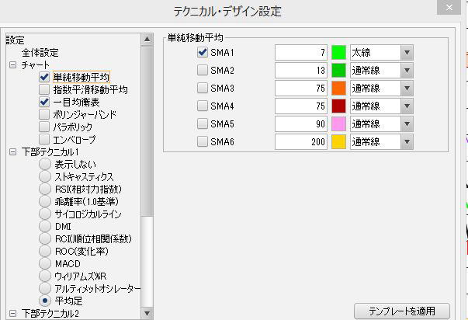Select the yellow SMA6 color swatch
Viewport: 468px width, 320px height.
tap(338, 142)
